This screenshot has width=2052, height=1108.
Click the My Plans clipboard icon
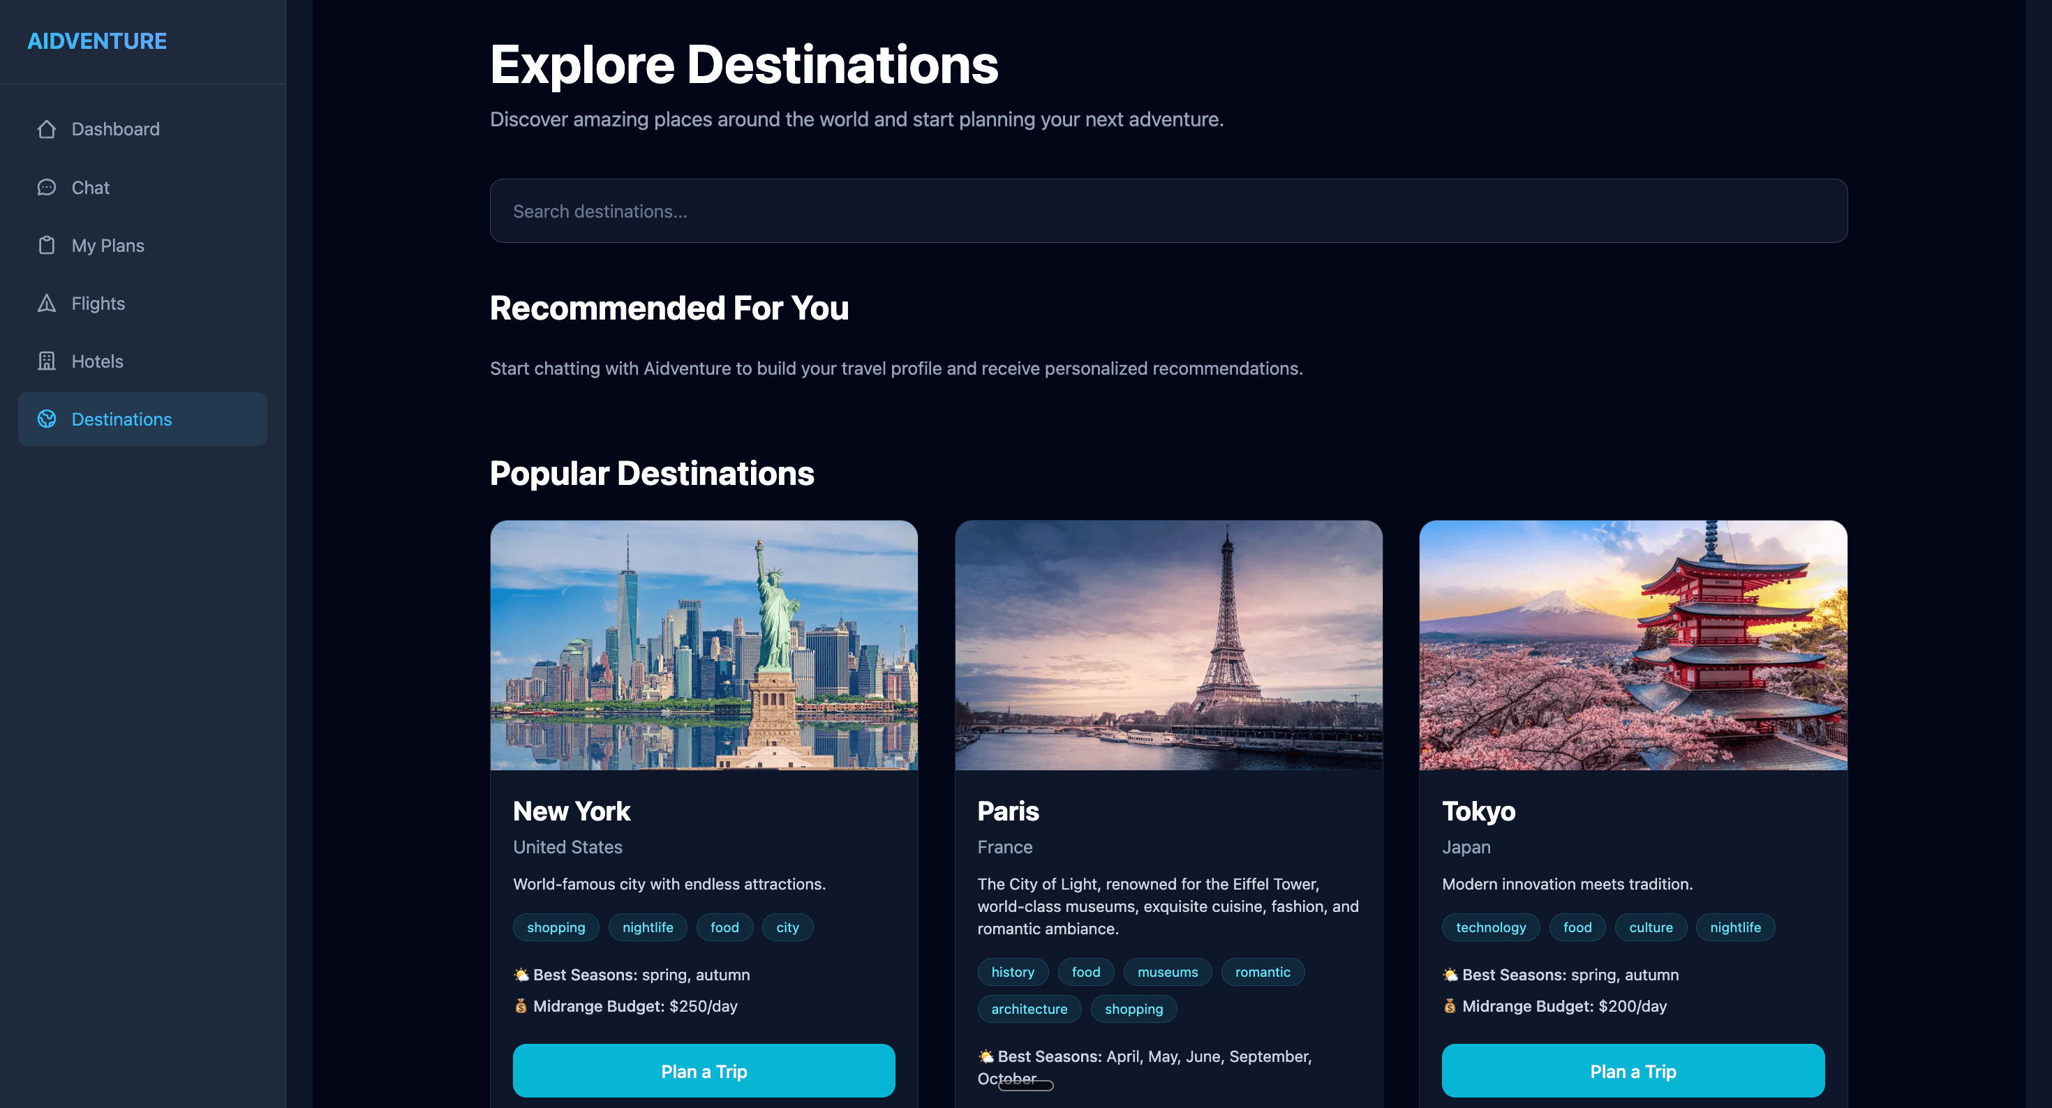point(47,246)
